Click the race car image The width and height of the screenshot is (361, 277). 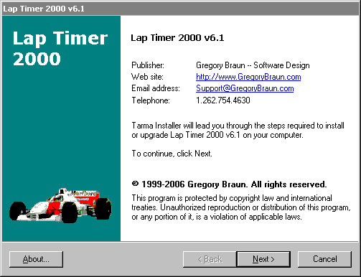click(x=60, y=205)
